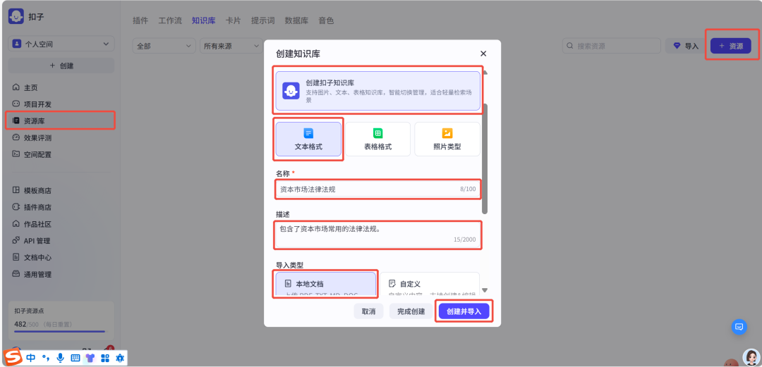Click the 描述 text area
The width and height of the screenshot is (762, 367).
pyautogui.click(x=377, y=235)
